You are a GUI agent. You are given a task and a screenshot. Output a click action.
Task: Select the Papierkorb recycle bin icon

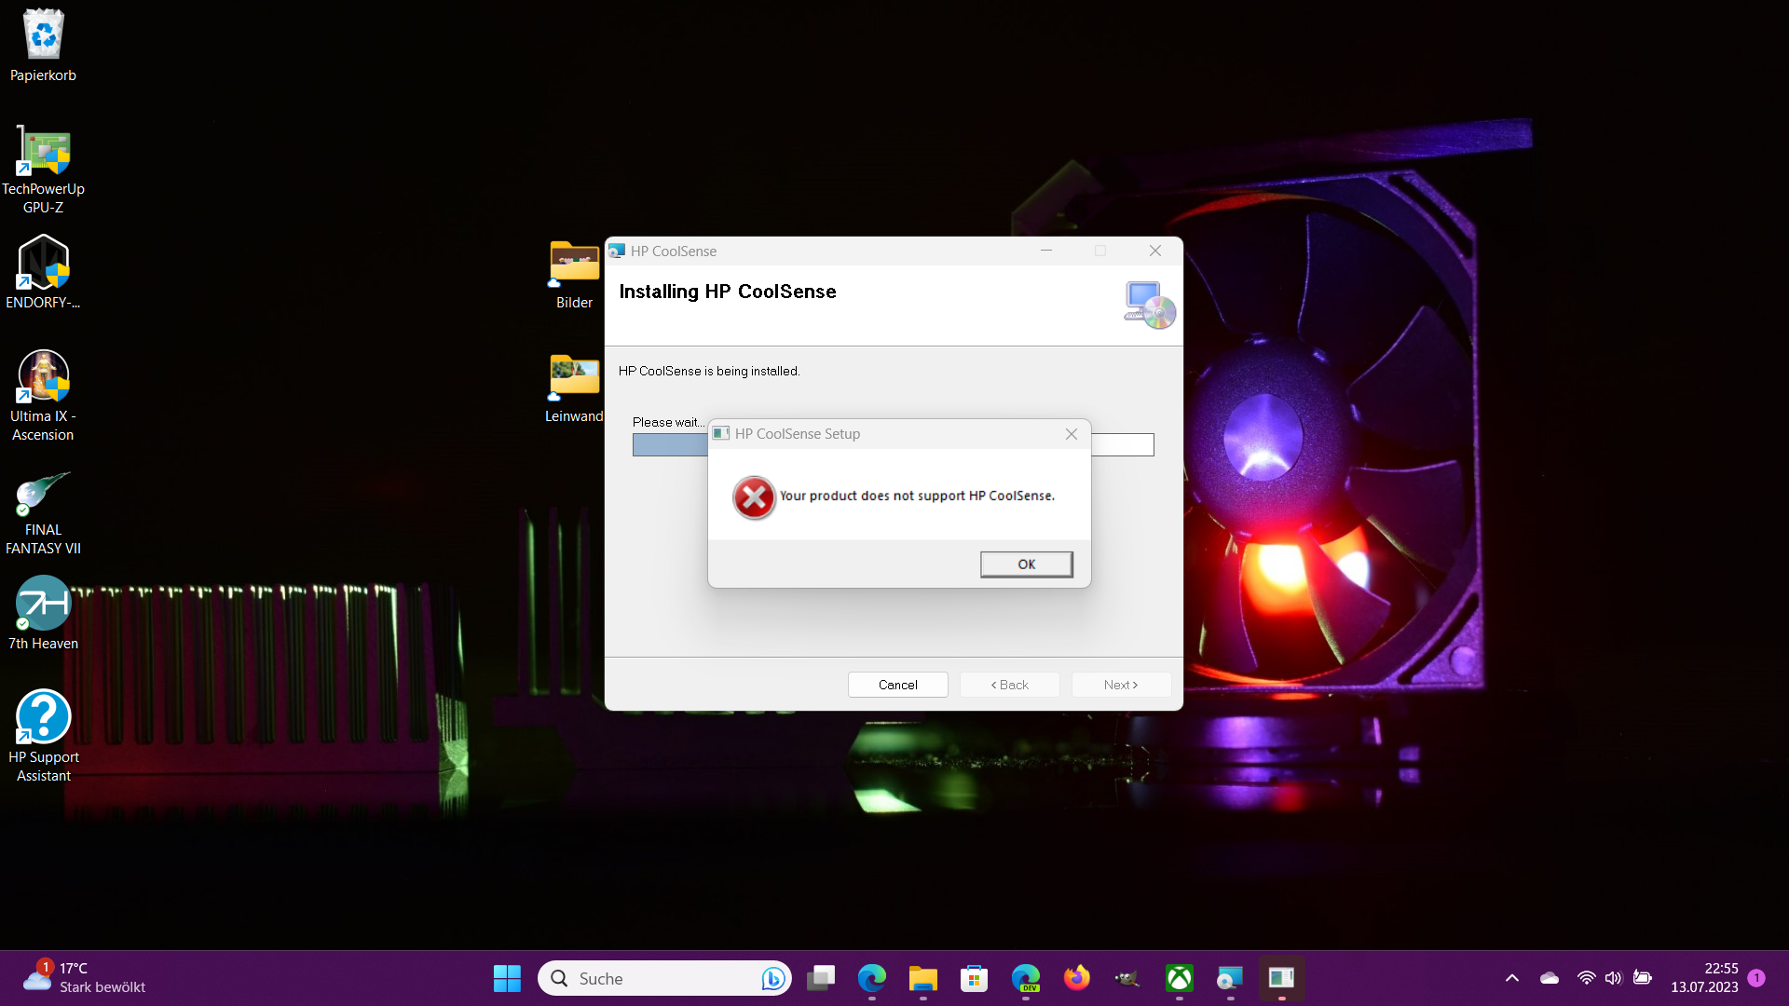tap(43, 35)
